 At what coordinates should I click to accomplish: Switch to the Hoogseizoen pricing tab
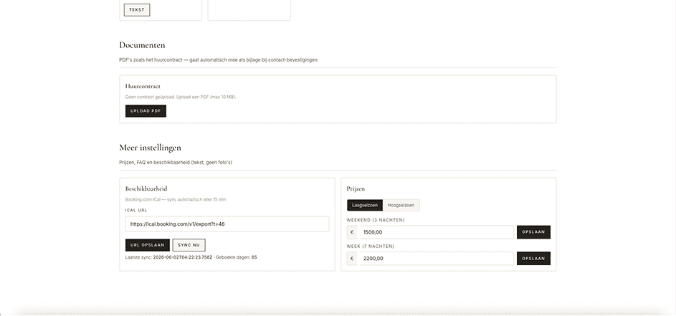point(401,205)
